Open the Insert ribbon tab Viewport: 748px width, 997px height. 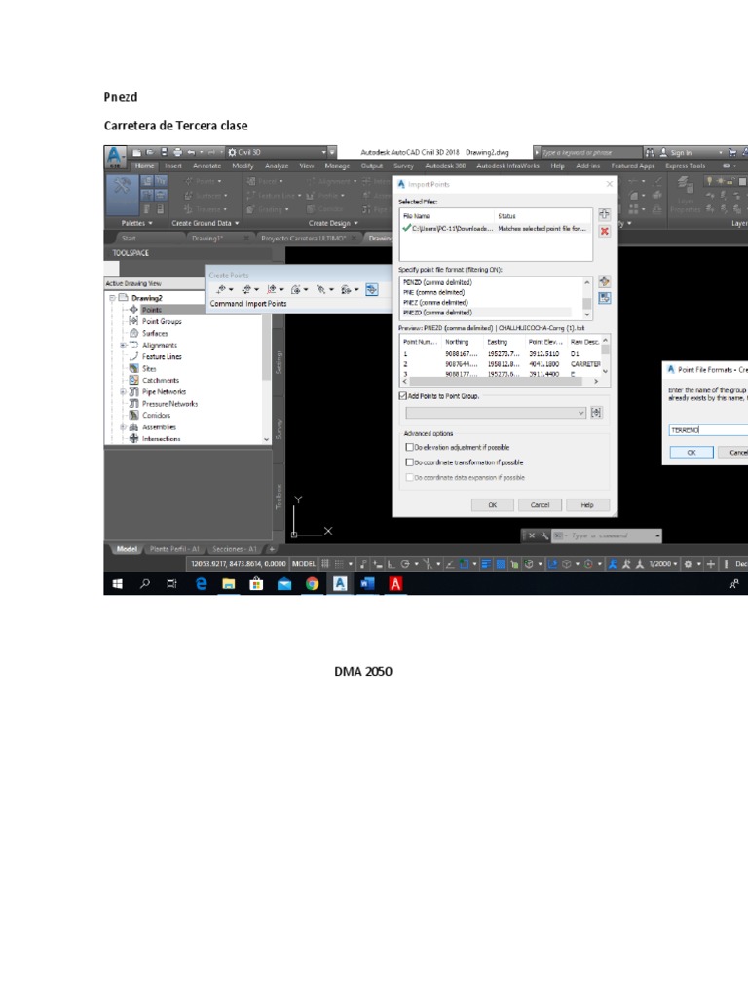173,166
